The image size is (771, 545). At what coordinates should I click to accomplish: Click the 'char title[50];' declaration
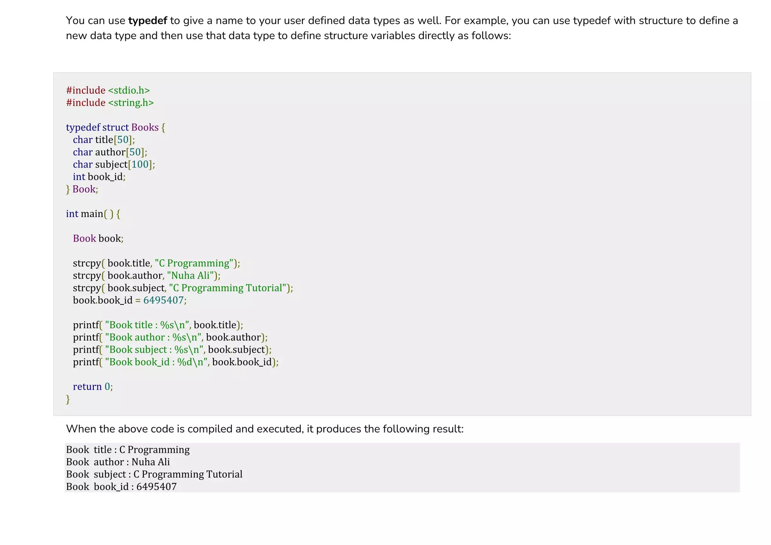tap(104, 140)
